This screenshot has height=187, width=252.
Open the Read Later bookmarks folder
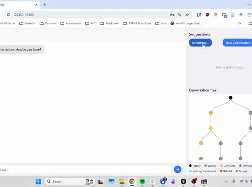(109, 23)
